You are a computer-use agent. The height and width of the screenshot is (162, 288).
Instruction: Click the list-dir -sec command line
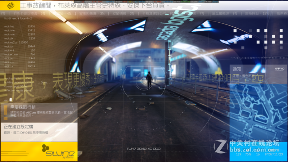18,19
